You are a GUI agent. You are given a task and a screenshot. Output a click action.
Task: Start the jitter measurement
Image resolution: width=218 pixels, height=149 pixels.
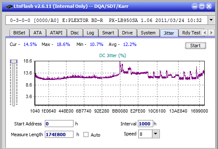click(x=196, y=46)
